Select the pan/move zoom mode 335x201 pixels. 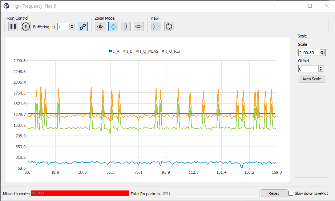click(113, 27)
